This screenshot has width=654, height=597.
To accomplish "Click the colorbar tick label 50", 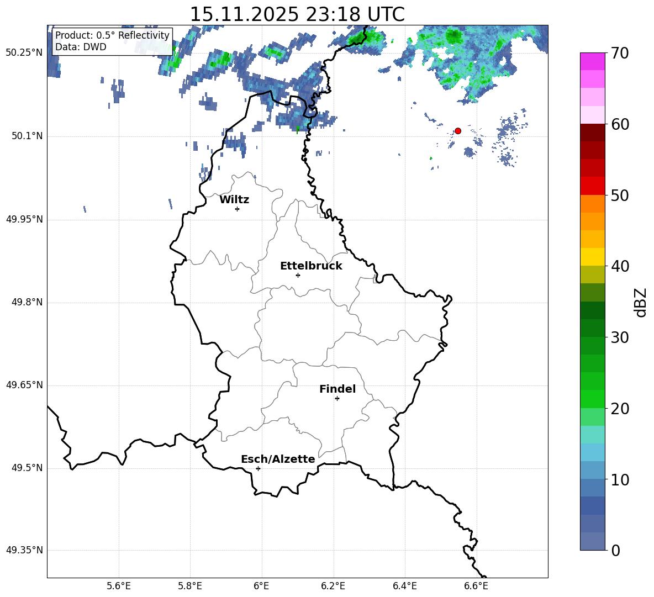I will click(620, 195).
